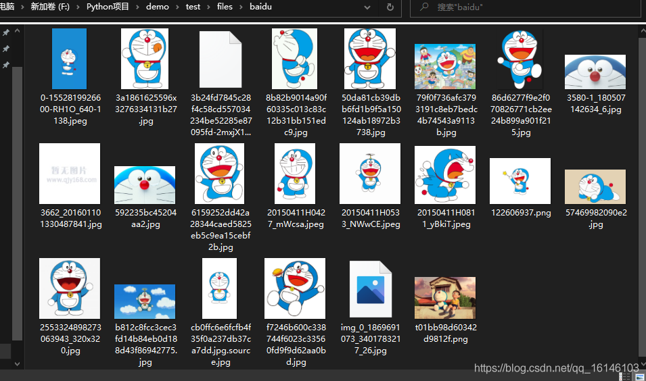Expand chevron after files breadcrumb

pos(241,7)
